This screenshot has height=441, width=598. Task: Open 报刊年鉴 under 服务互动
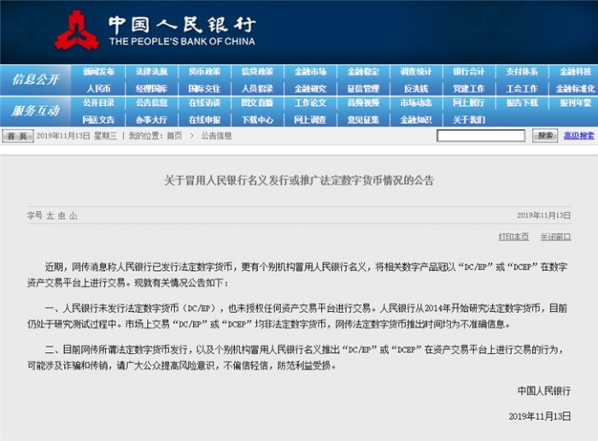coord(575,103)
